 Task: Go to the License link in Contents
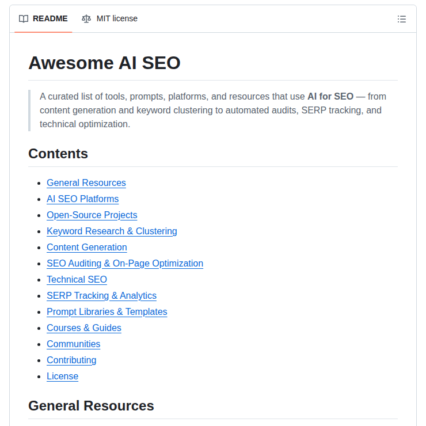[x=62, y=376]
